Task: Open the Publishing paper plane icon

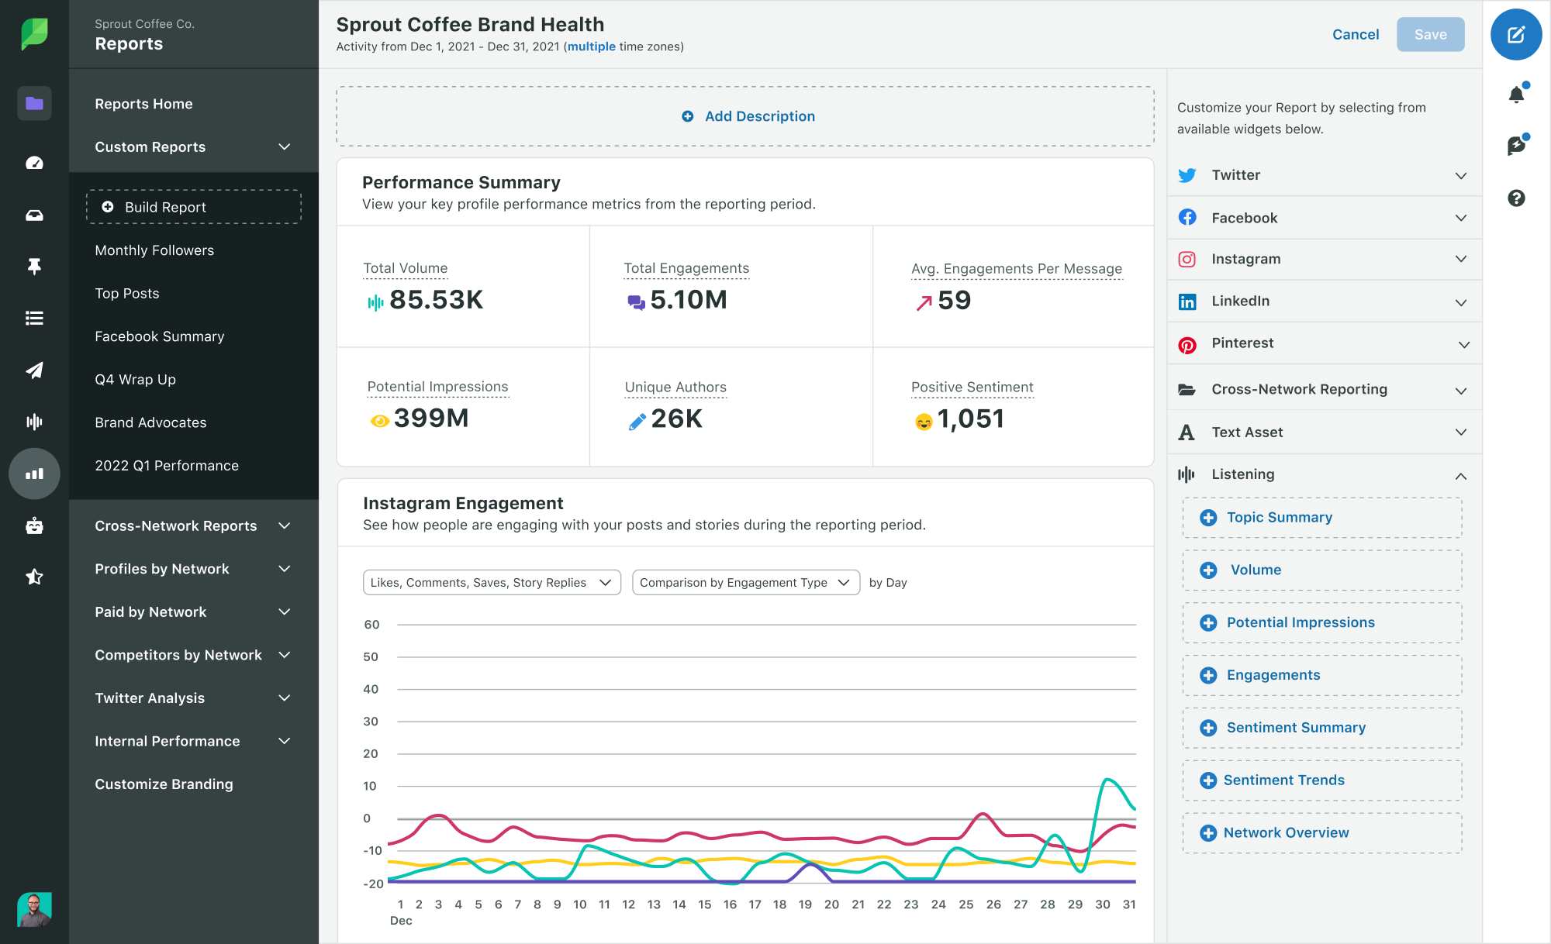Action: 34,370
